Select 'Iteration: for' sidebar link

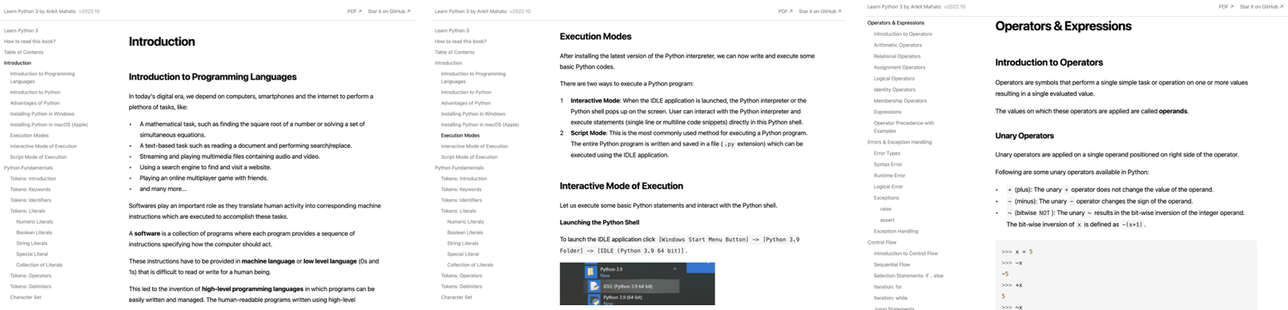[888, 287]
